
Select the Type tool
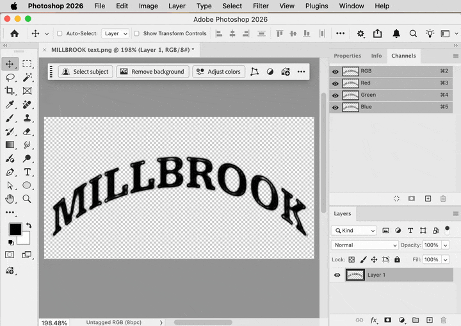(27, 172)
